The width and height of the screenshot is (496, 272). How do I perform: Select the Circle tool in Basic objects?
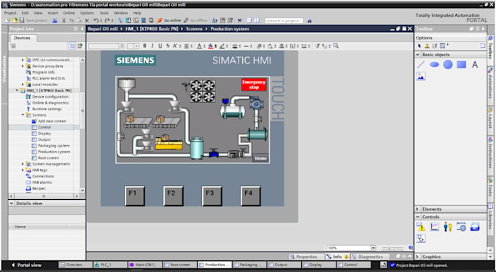tap(448, 65)
